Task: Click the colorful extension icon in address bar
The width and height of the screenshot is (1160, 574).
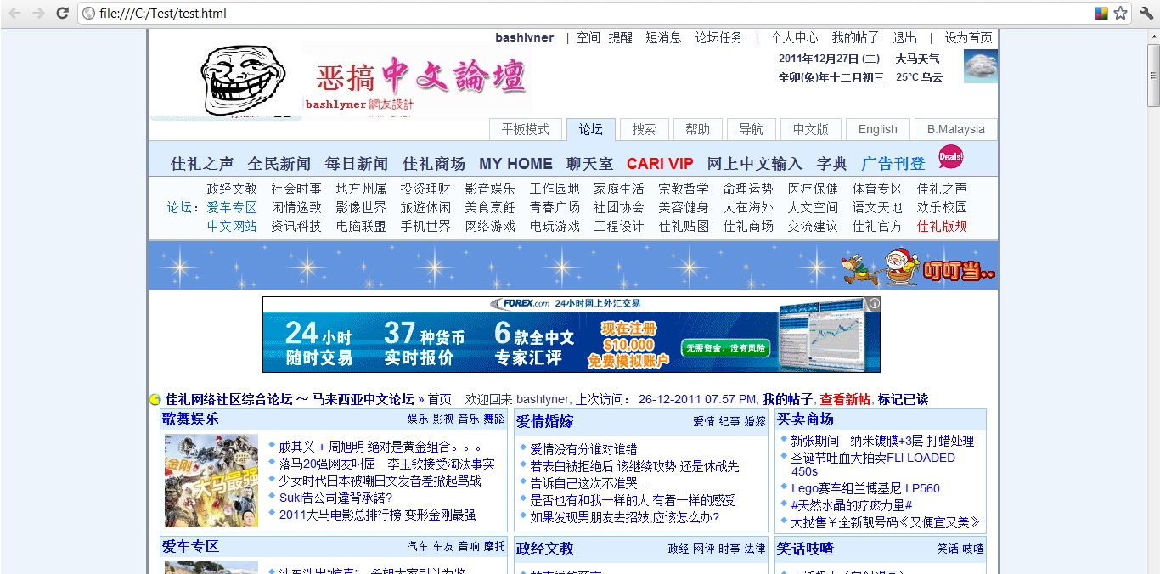Action: (x=1101, y=13)
